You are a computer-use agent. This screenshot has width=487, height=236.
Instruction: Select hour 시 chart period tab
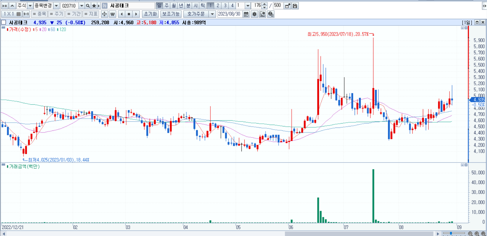[x=195, y=6]
